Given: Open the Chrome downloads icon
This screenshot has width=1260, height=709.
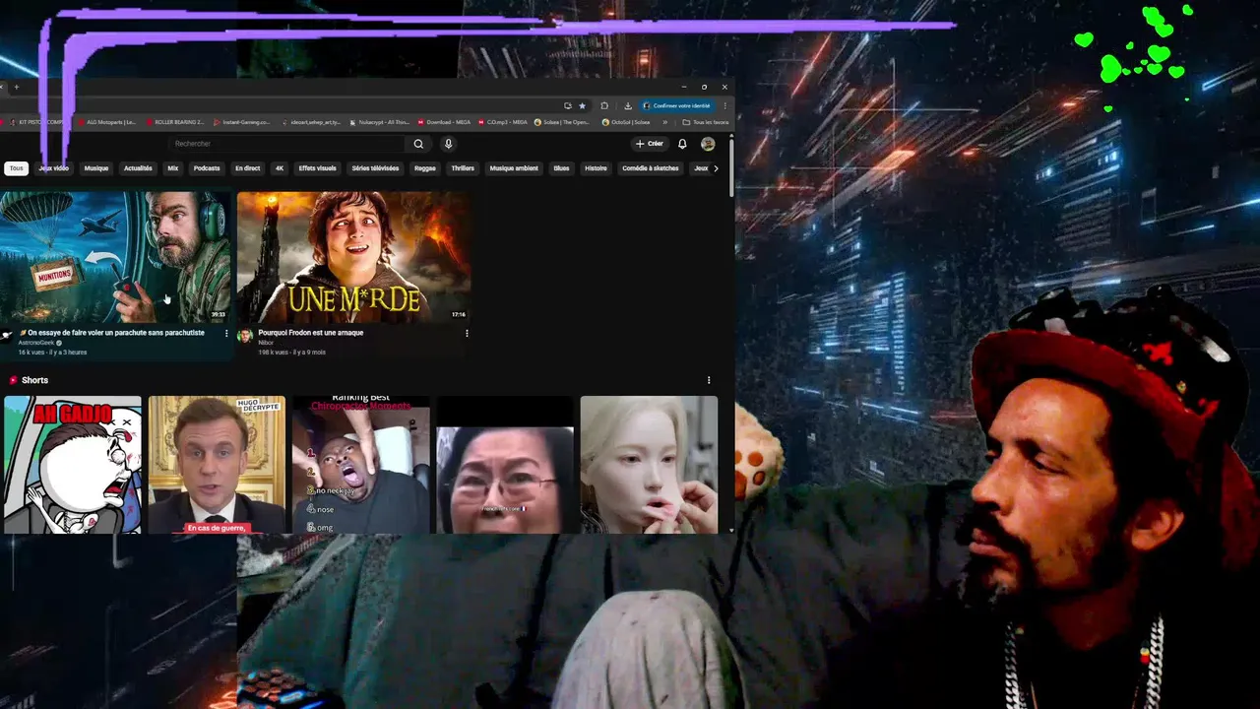Looking at the screenshot, I should [628, 105].
